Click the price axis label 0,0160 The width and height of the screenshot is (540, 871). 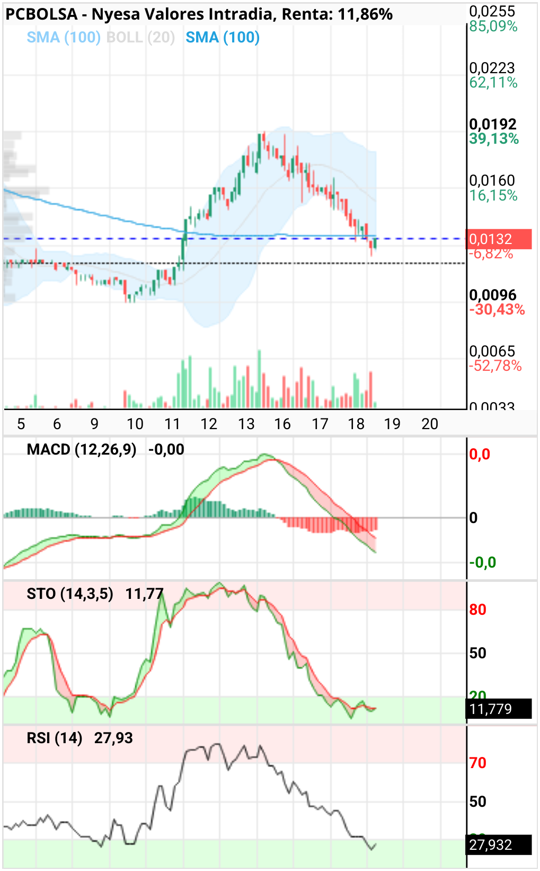[492, 180]
